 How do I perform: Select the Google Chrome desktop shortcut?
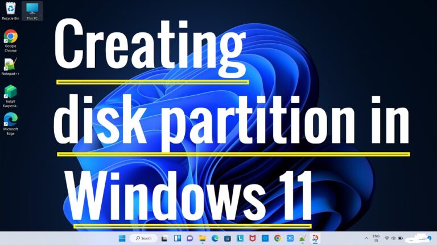(x=11, y=41)
